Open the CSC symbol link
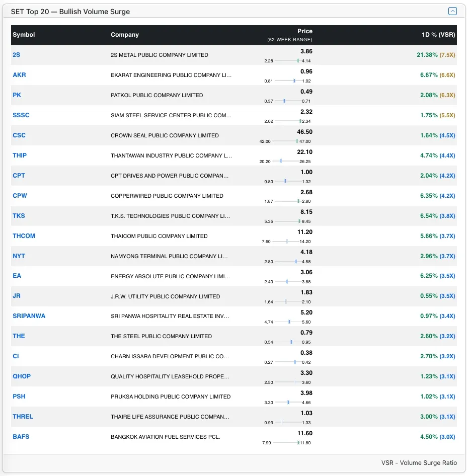468x476 pixels. pyautogui.click(x=19, y=135)
